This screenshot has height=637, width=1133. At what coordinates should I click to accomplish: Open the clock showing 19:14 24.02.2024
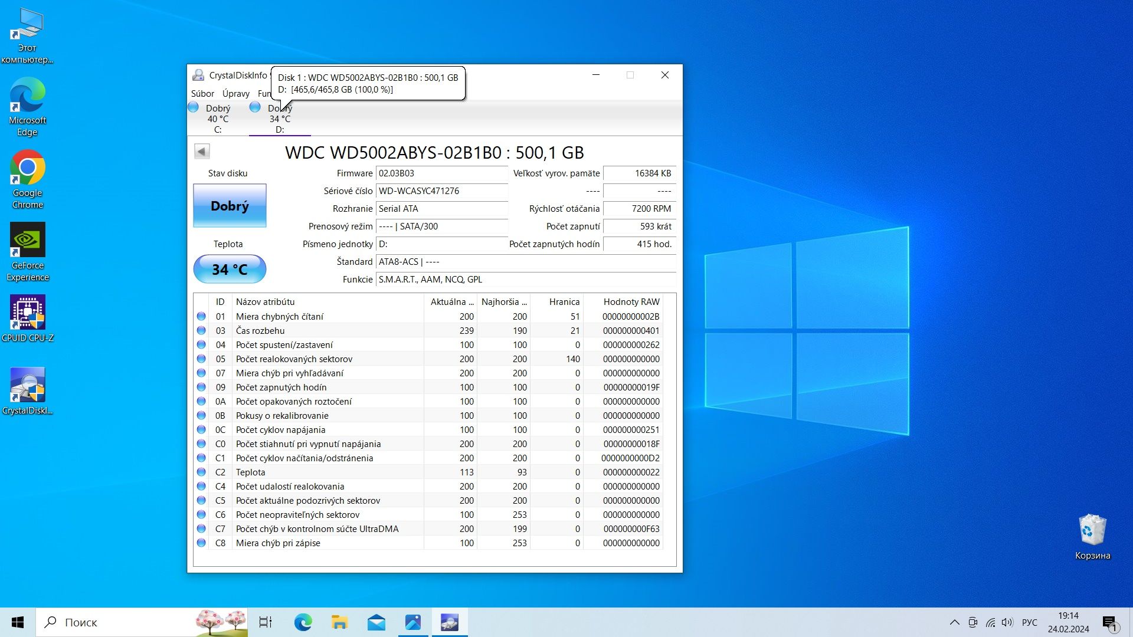point(1068,622)
